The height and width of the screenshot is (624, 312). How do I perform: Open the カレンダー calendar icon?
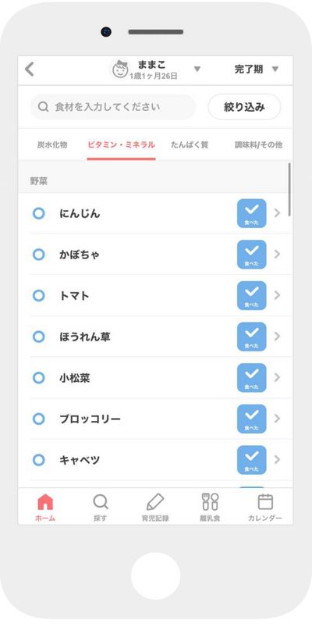point(265,502)
